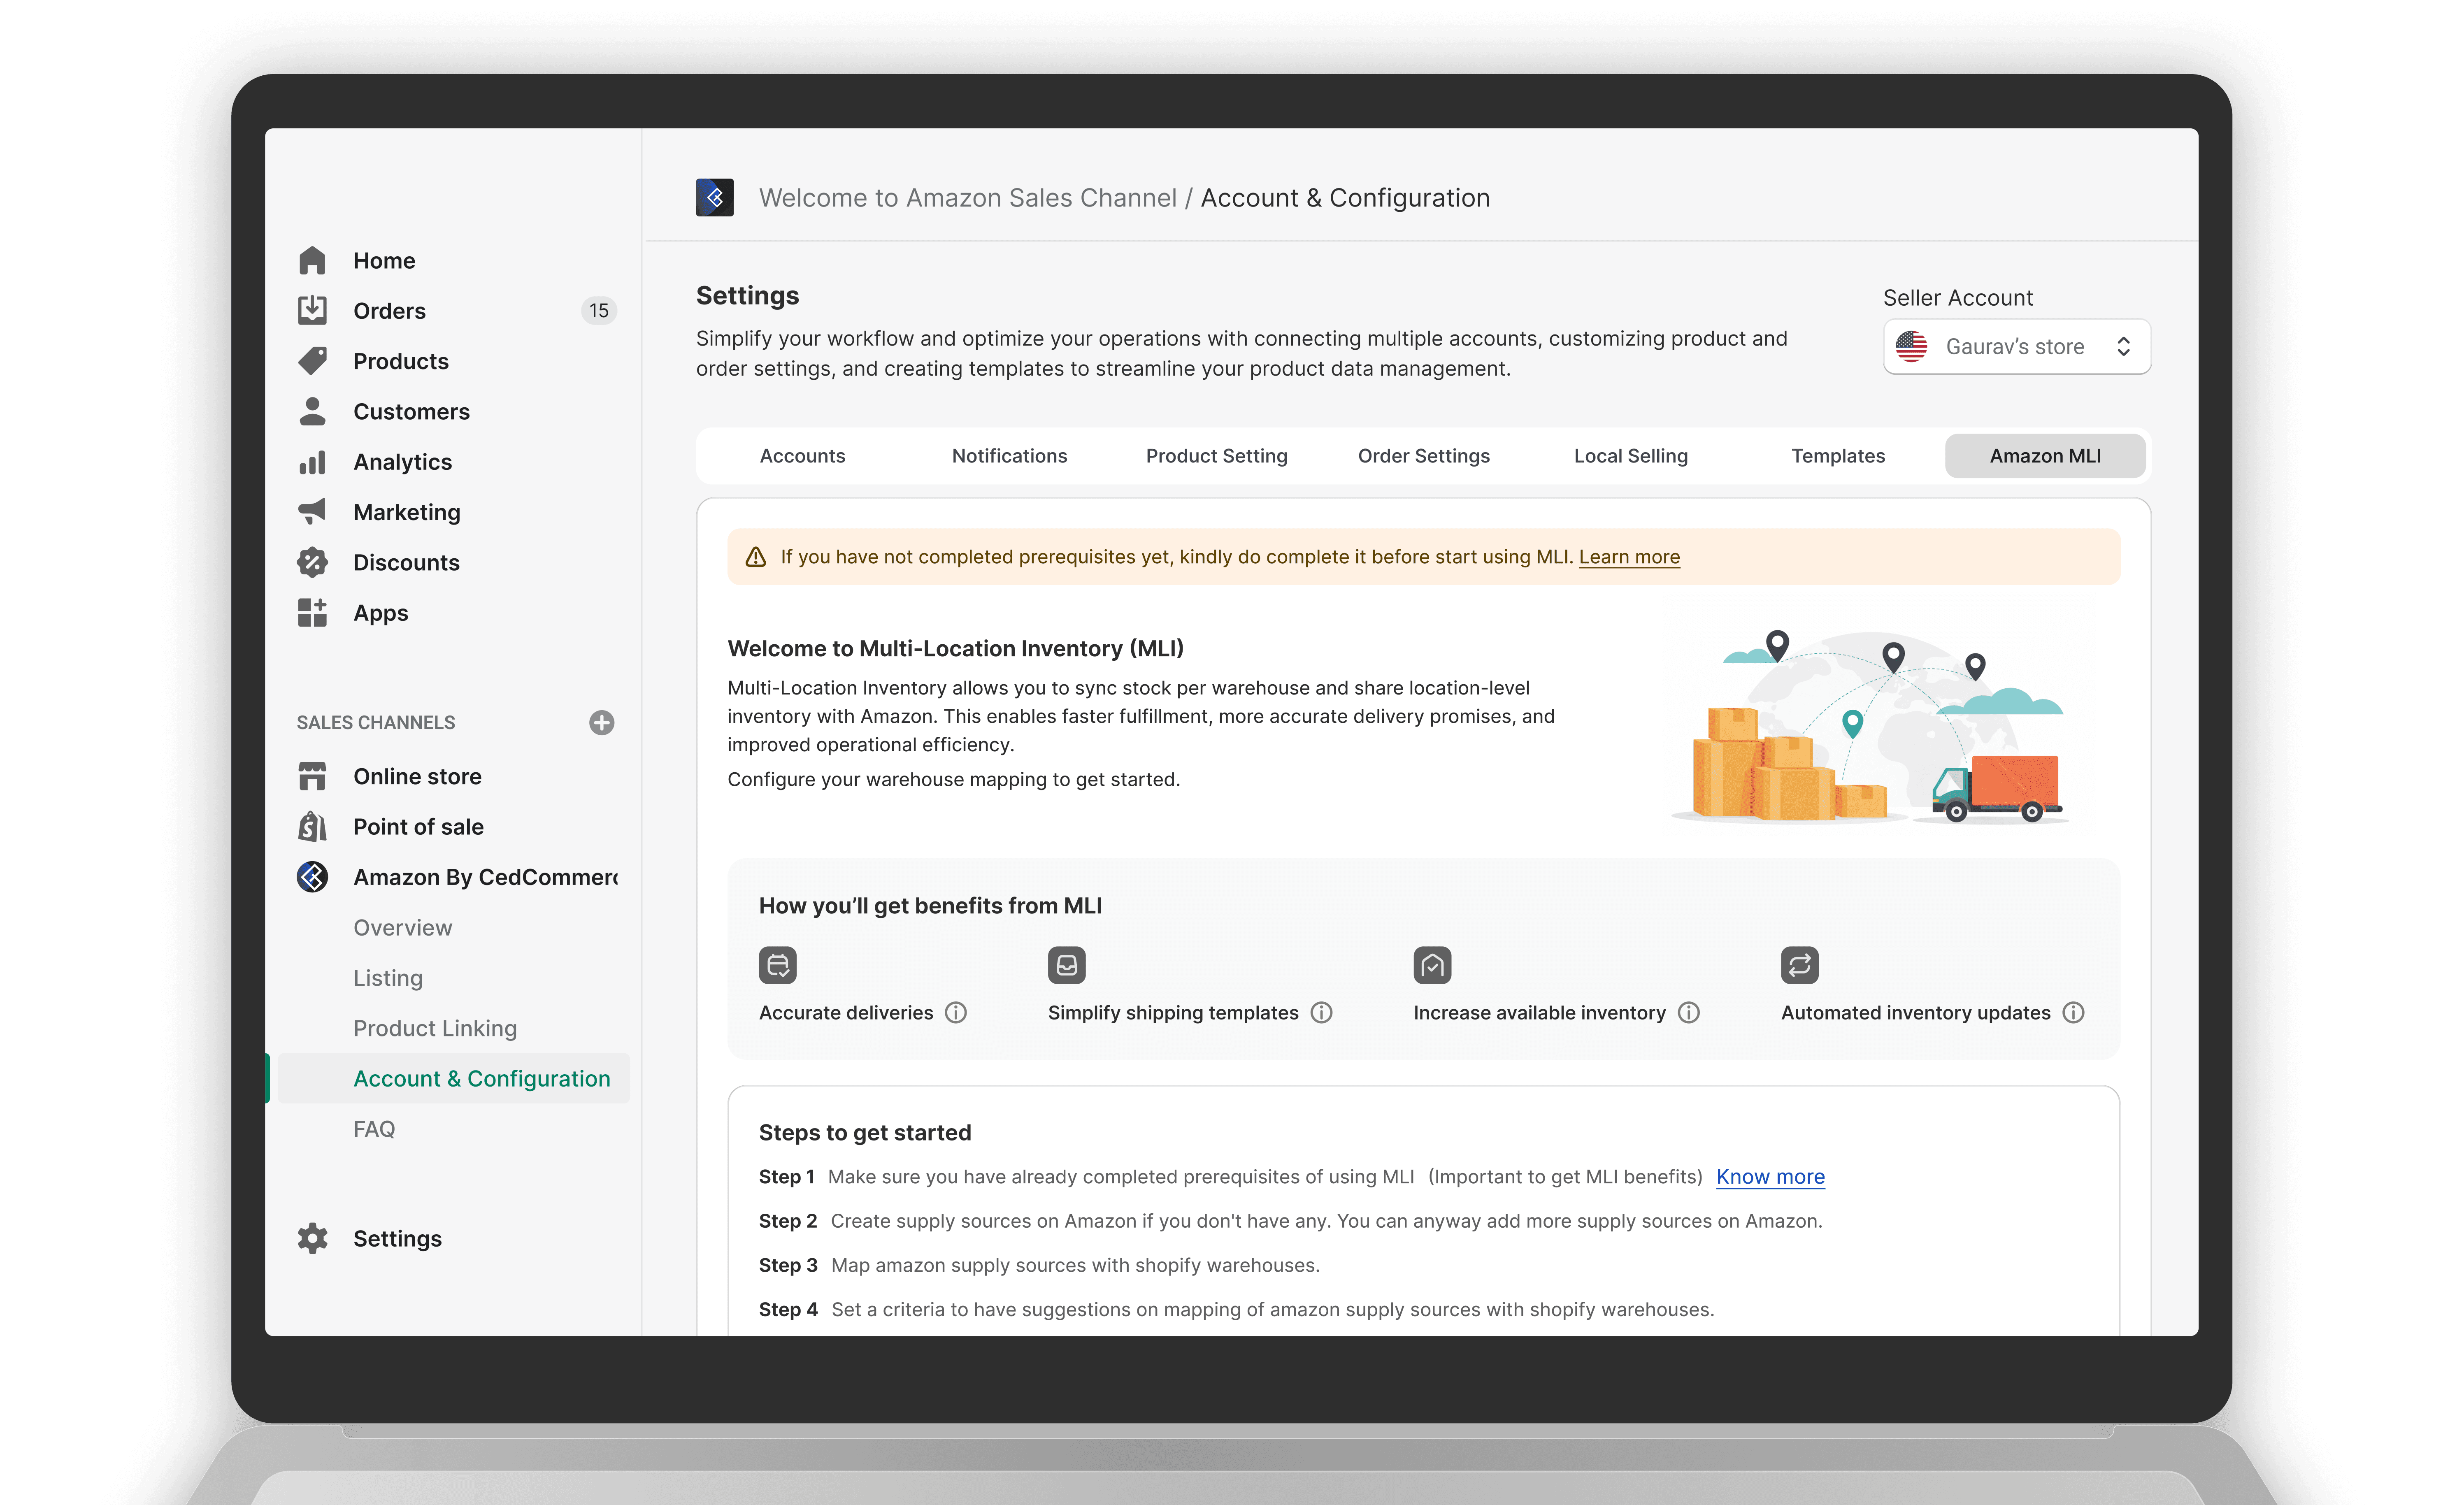
Task: Click the "Step 3" label
Action: pyautogui.click(x=788, y=1265)
